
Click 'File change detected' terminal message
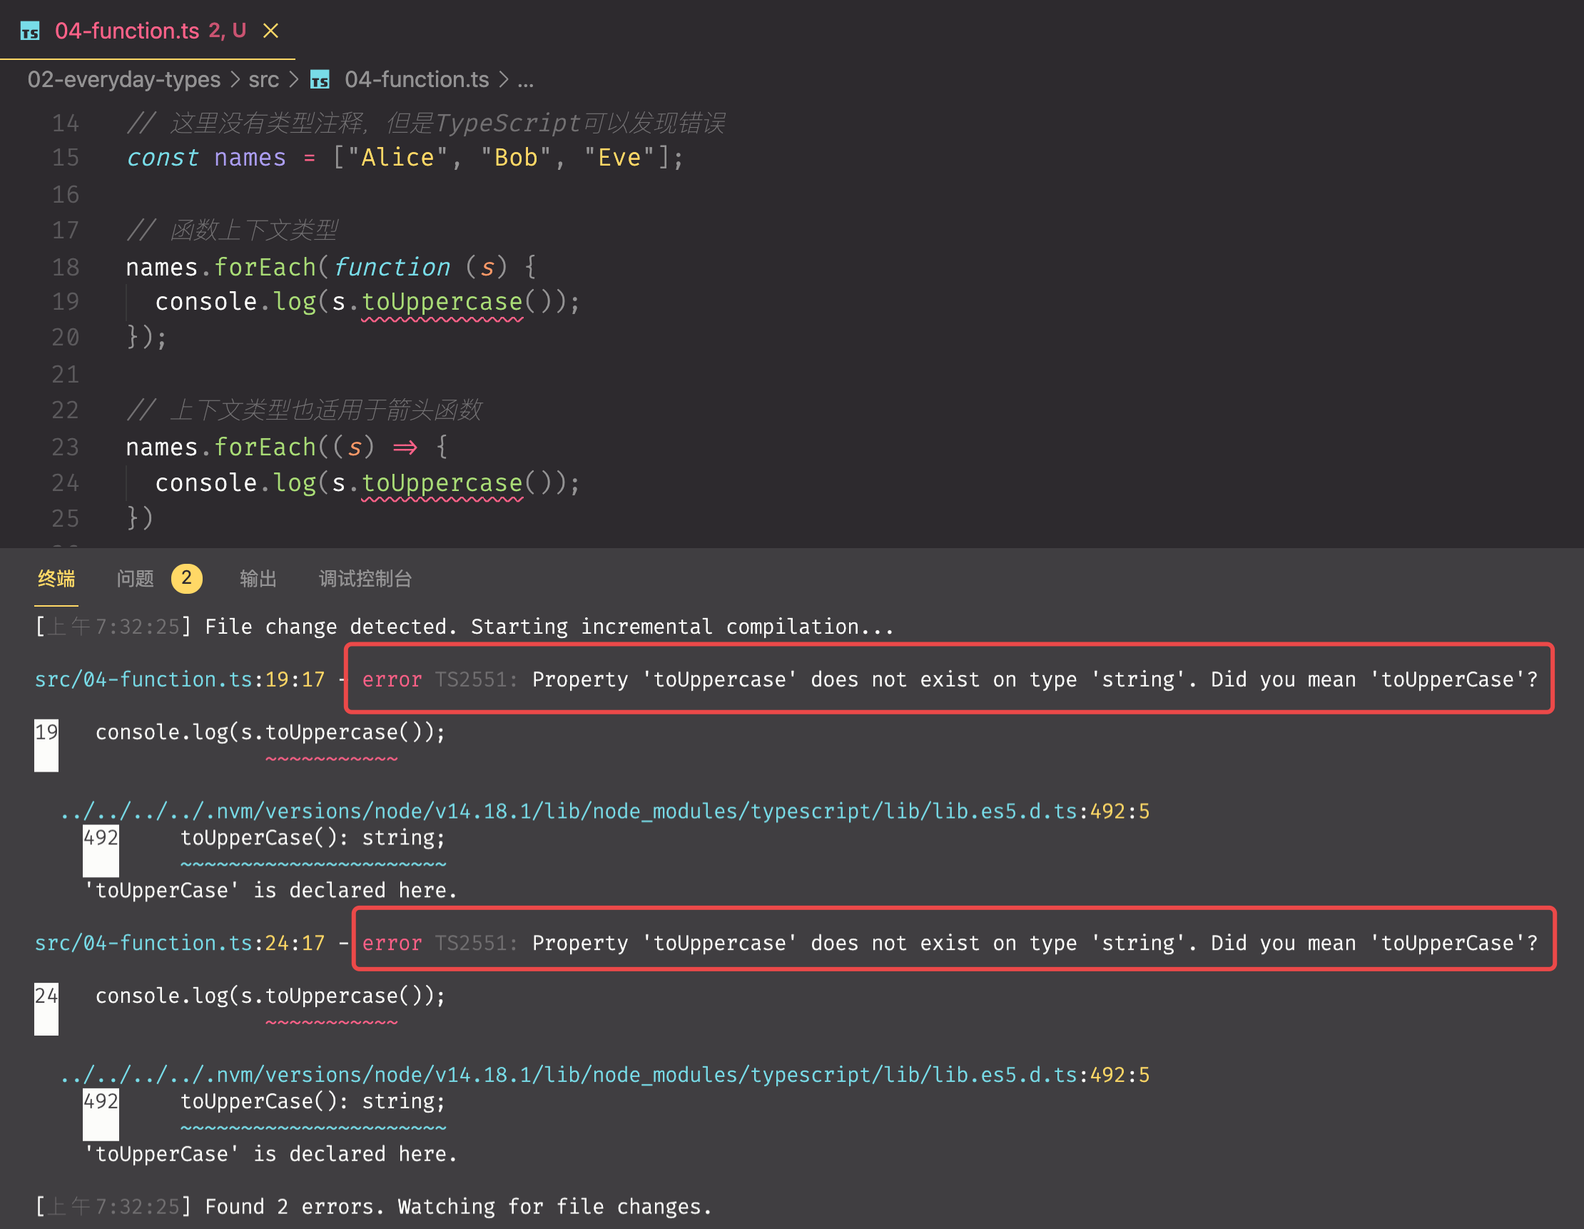click(x=549, y=626)
